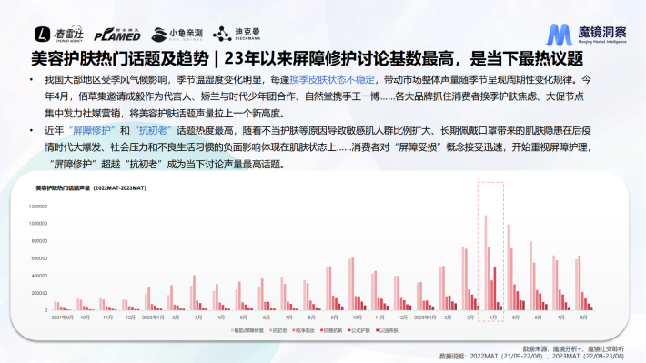Click the 抗糖抗氧 legend entry
This screenshot has width=646, height=363.
pos(331,330)
